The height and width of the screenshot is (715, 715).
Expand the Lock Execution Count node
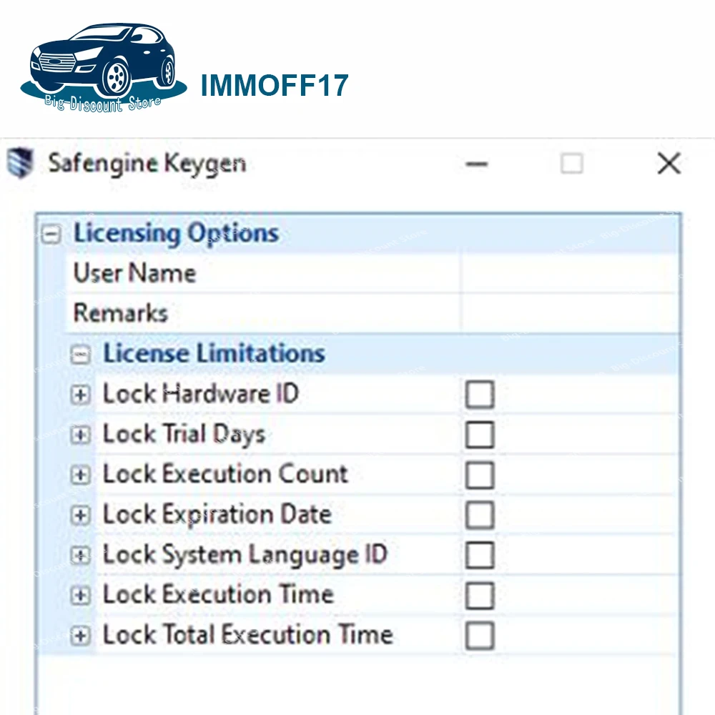(x=82, y=475)
